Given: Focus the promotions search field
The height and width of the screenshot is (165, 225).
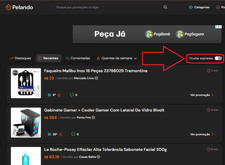Looking at the screenshot, I should coord(111,7).
